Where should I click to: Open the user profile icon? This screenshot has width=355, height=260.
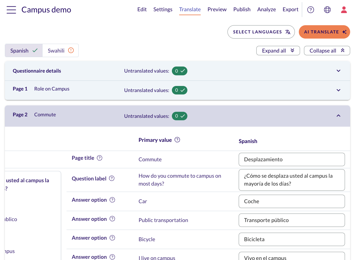344,10
